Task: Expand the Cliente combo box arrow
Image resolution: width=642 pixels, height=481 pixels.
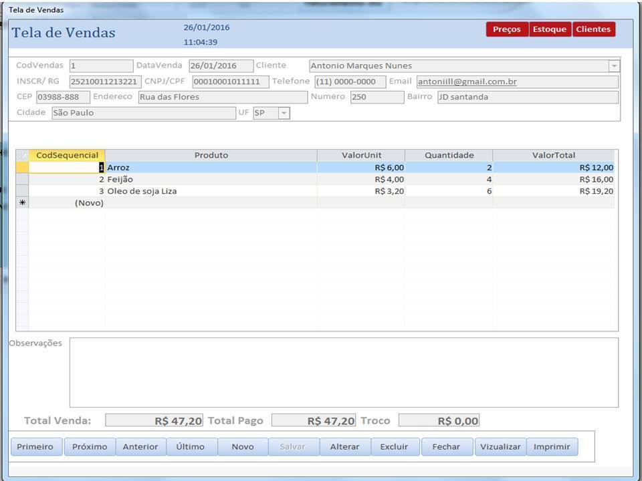Action: coord(614,66)
